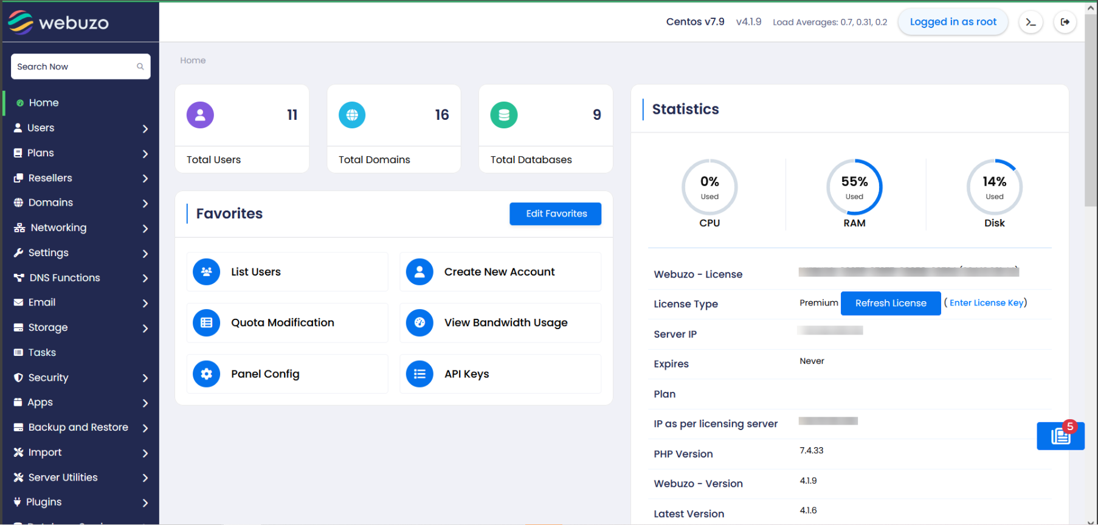Expand the Networking menu chevron
Viewport: 1098px width, 525px height.
point(145,228)
